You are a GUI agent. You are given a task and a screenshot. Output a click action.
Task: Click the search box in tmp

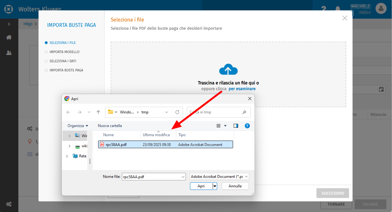tap(219, 112)
